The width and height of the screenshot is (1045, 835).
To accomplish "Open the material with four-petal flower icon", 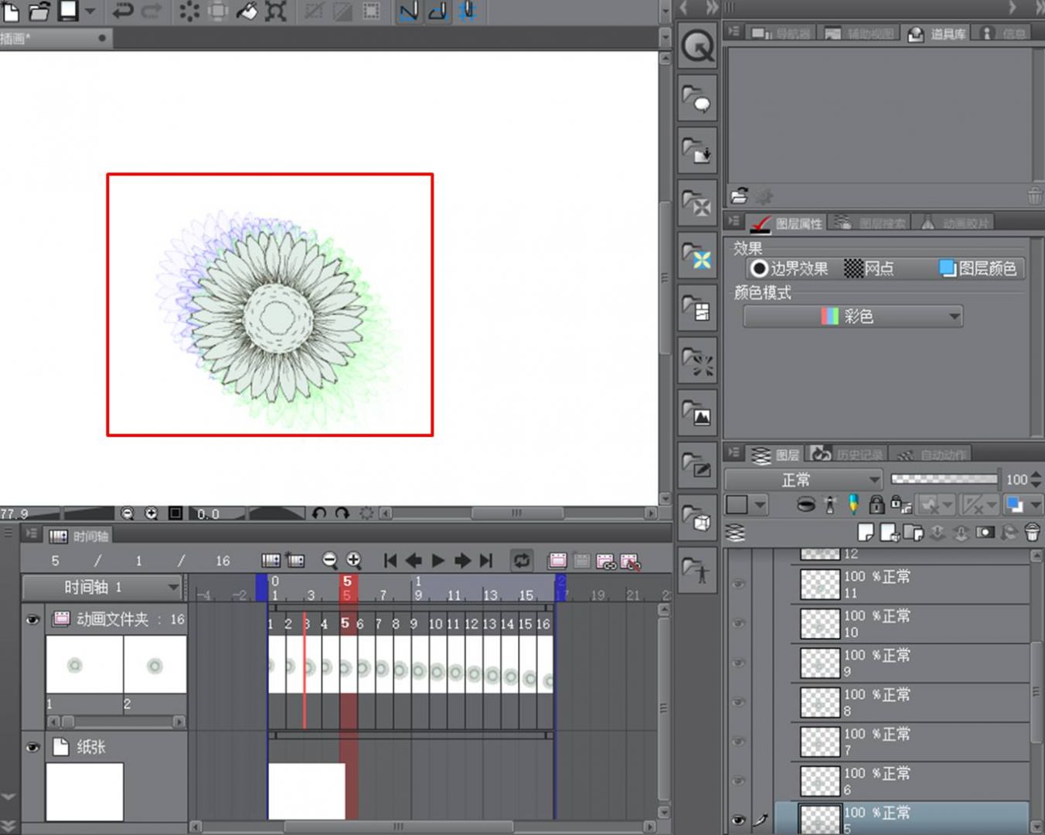I will (x=698, y=255).
